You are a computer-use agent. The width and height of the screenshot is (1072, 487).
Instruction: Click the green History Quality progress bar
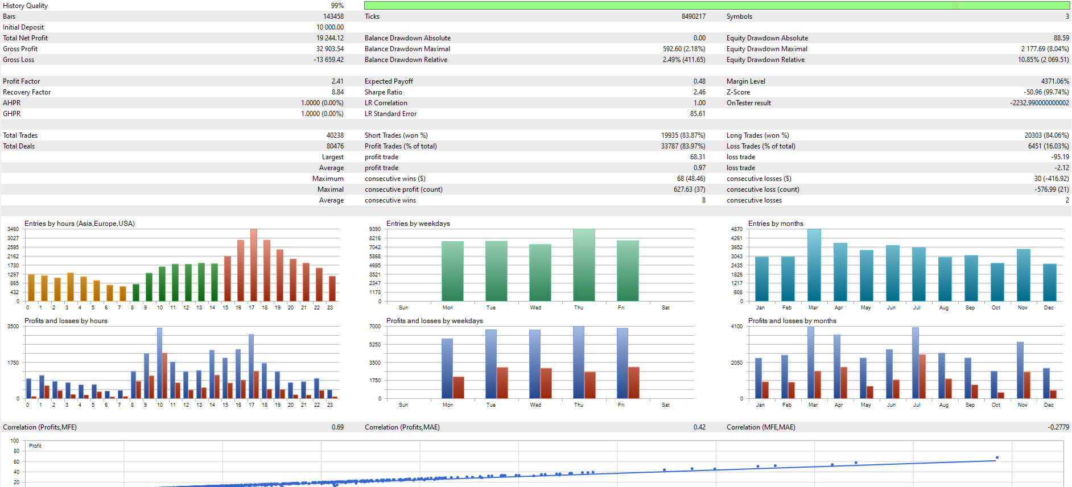(x=717, y=5)
